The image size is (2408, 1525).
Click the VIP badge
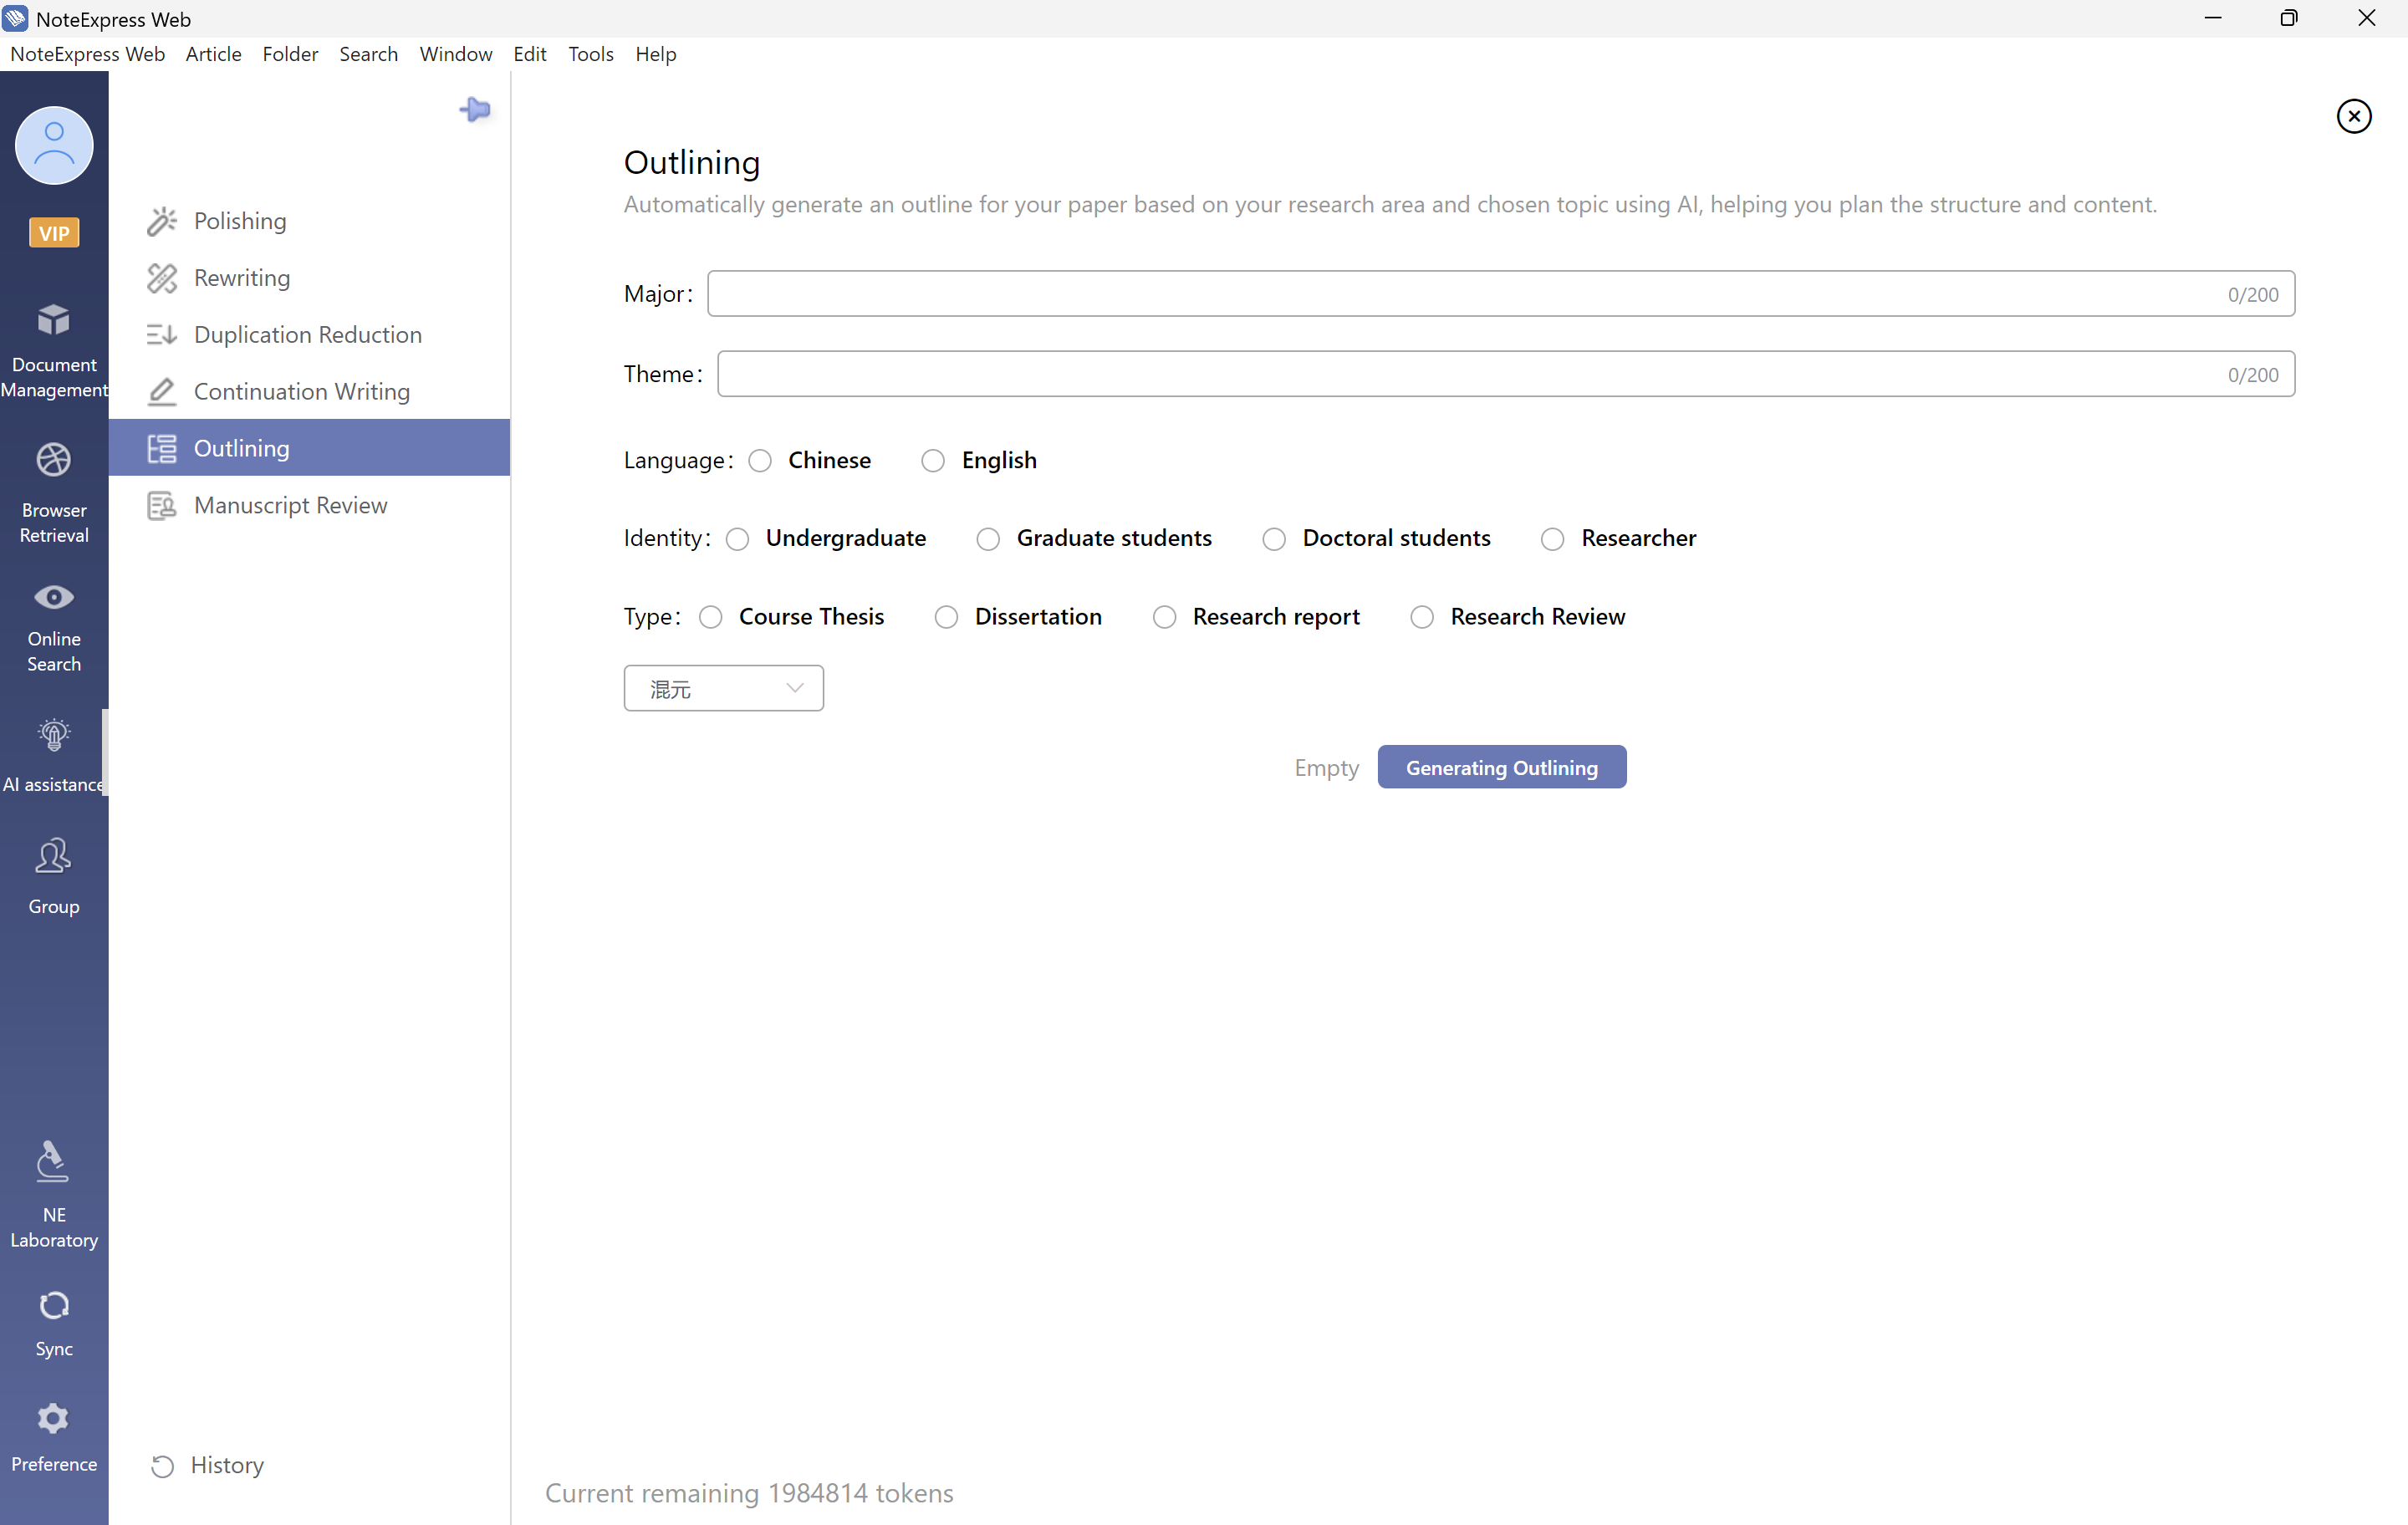[x=54, y=233]
